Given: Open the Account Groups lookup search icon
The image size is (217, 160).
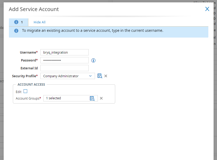Looking at the screenshot, I should (x=92, y=98).
